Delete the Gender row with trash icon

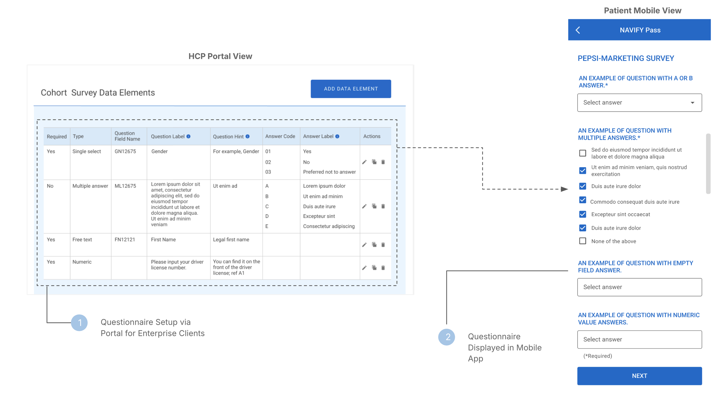click(x=383, y=162)
